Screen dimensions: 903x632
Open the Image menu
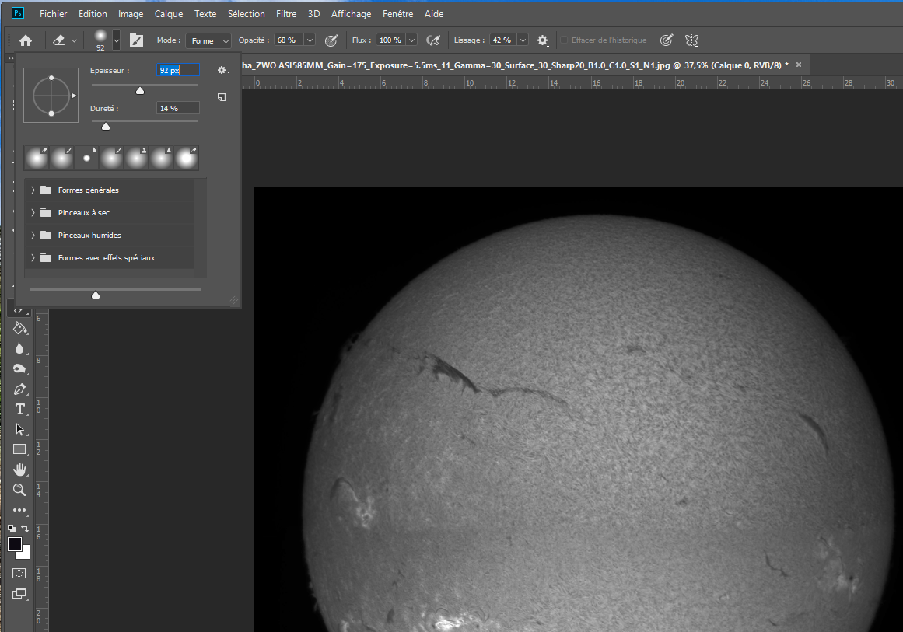[131, 14]
